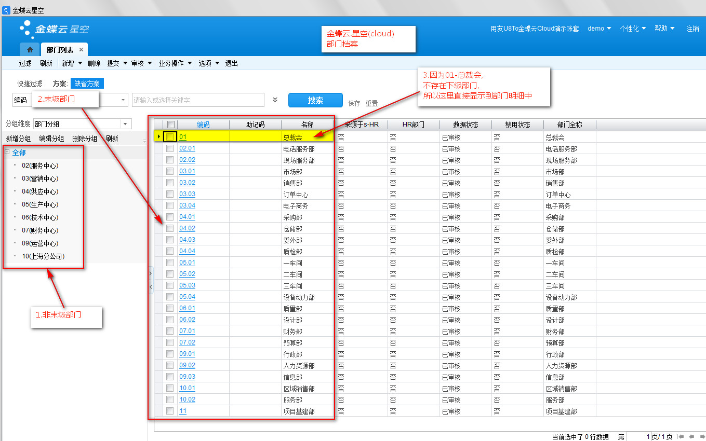The width and height of the screenshot is (706, 441).
Task: Tick the select-all checkbox in the grid header
Action: click(x=170, y=125)
